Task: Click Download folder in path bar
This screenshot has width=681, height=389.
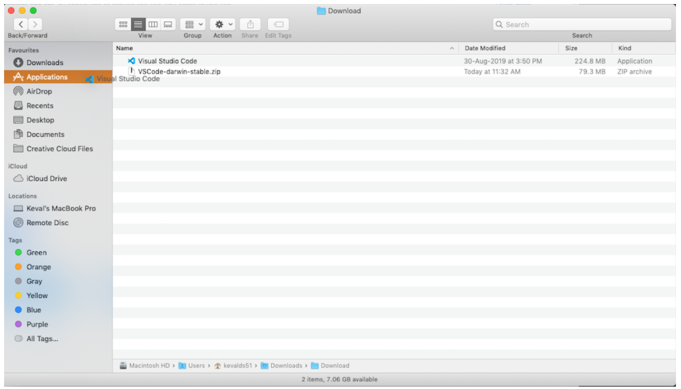Action: [x=330, y=365]
